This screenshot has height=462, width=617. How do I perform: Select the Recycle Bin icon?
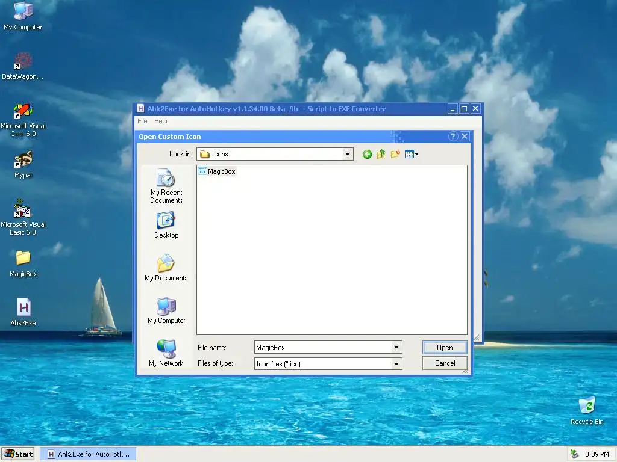pos(587,410)
